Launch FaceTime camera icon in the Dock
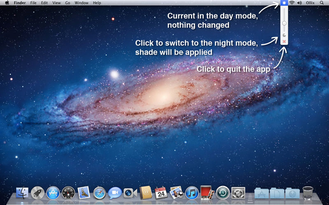The image size is (329, 205). (x=130, y=193)
